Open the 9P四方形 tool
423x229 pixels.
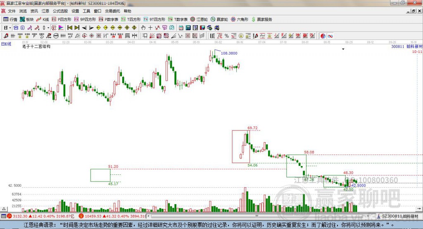(x=85, y=19)
